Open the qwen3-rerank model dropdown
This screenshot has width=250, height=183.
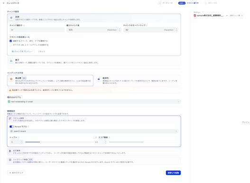coord(94,131)
